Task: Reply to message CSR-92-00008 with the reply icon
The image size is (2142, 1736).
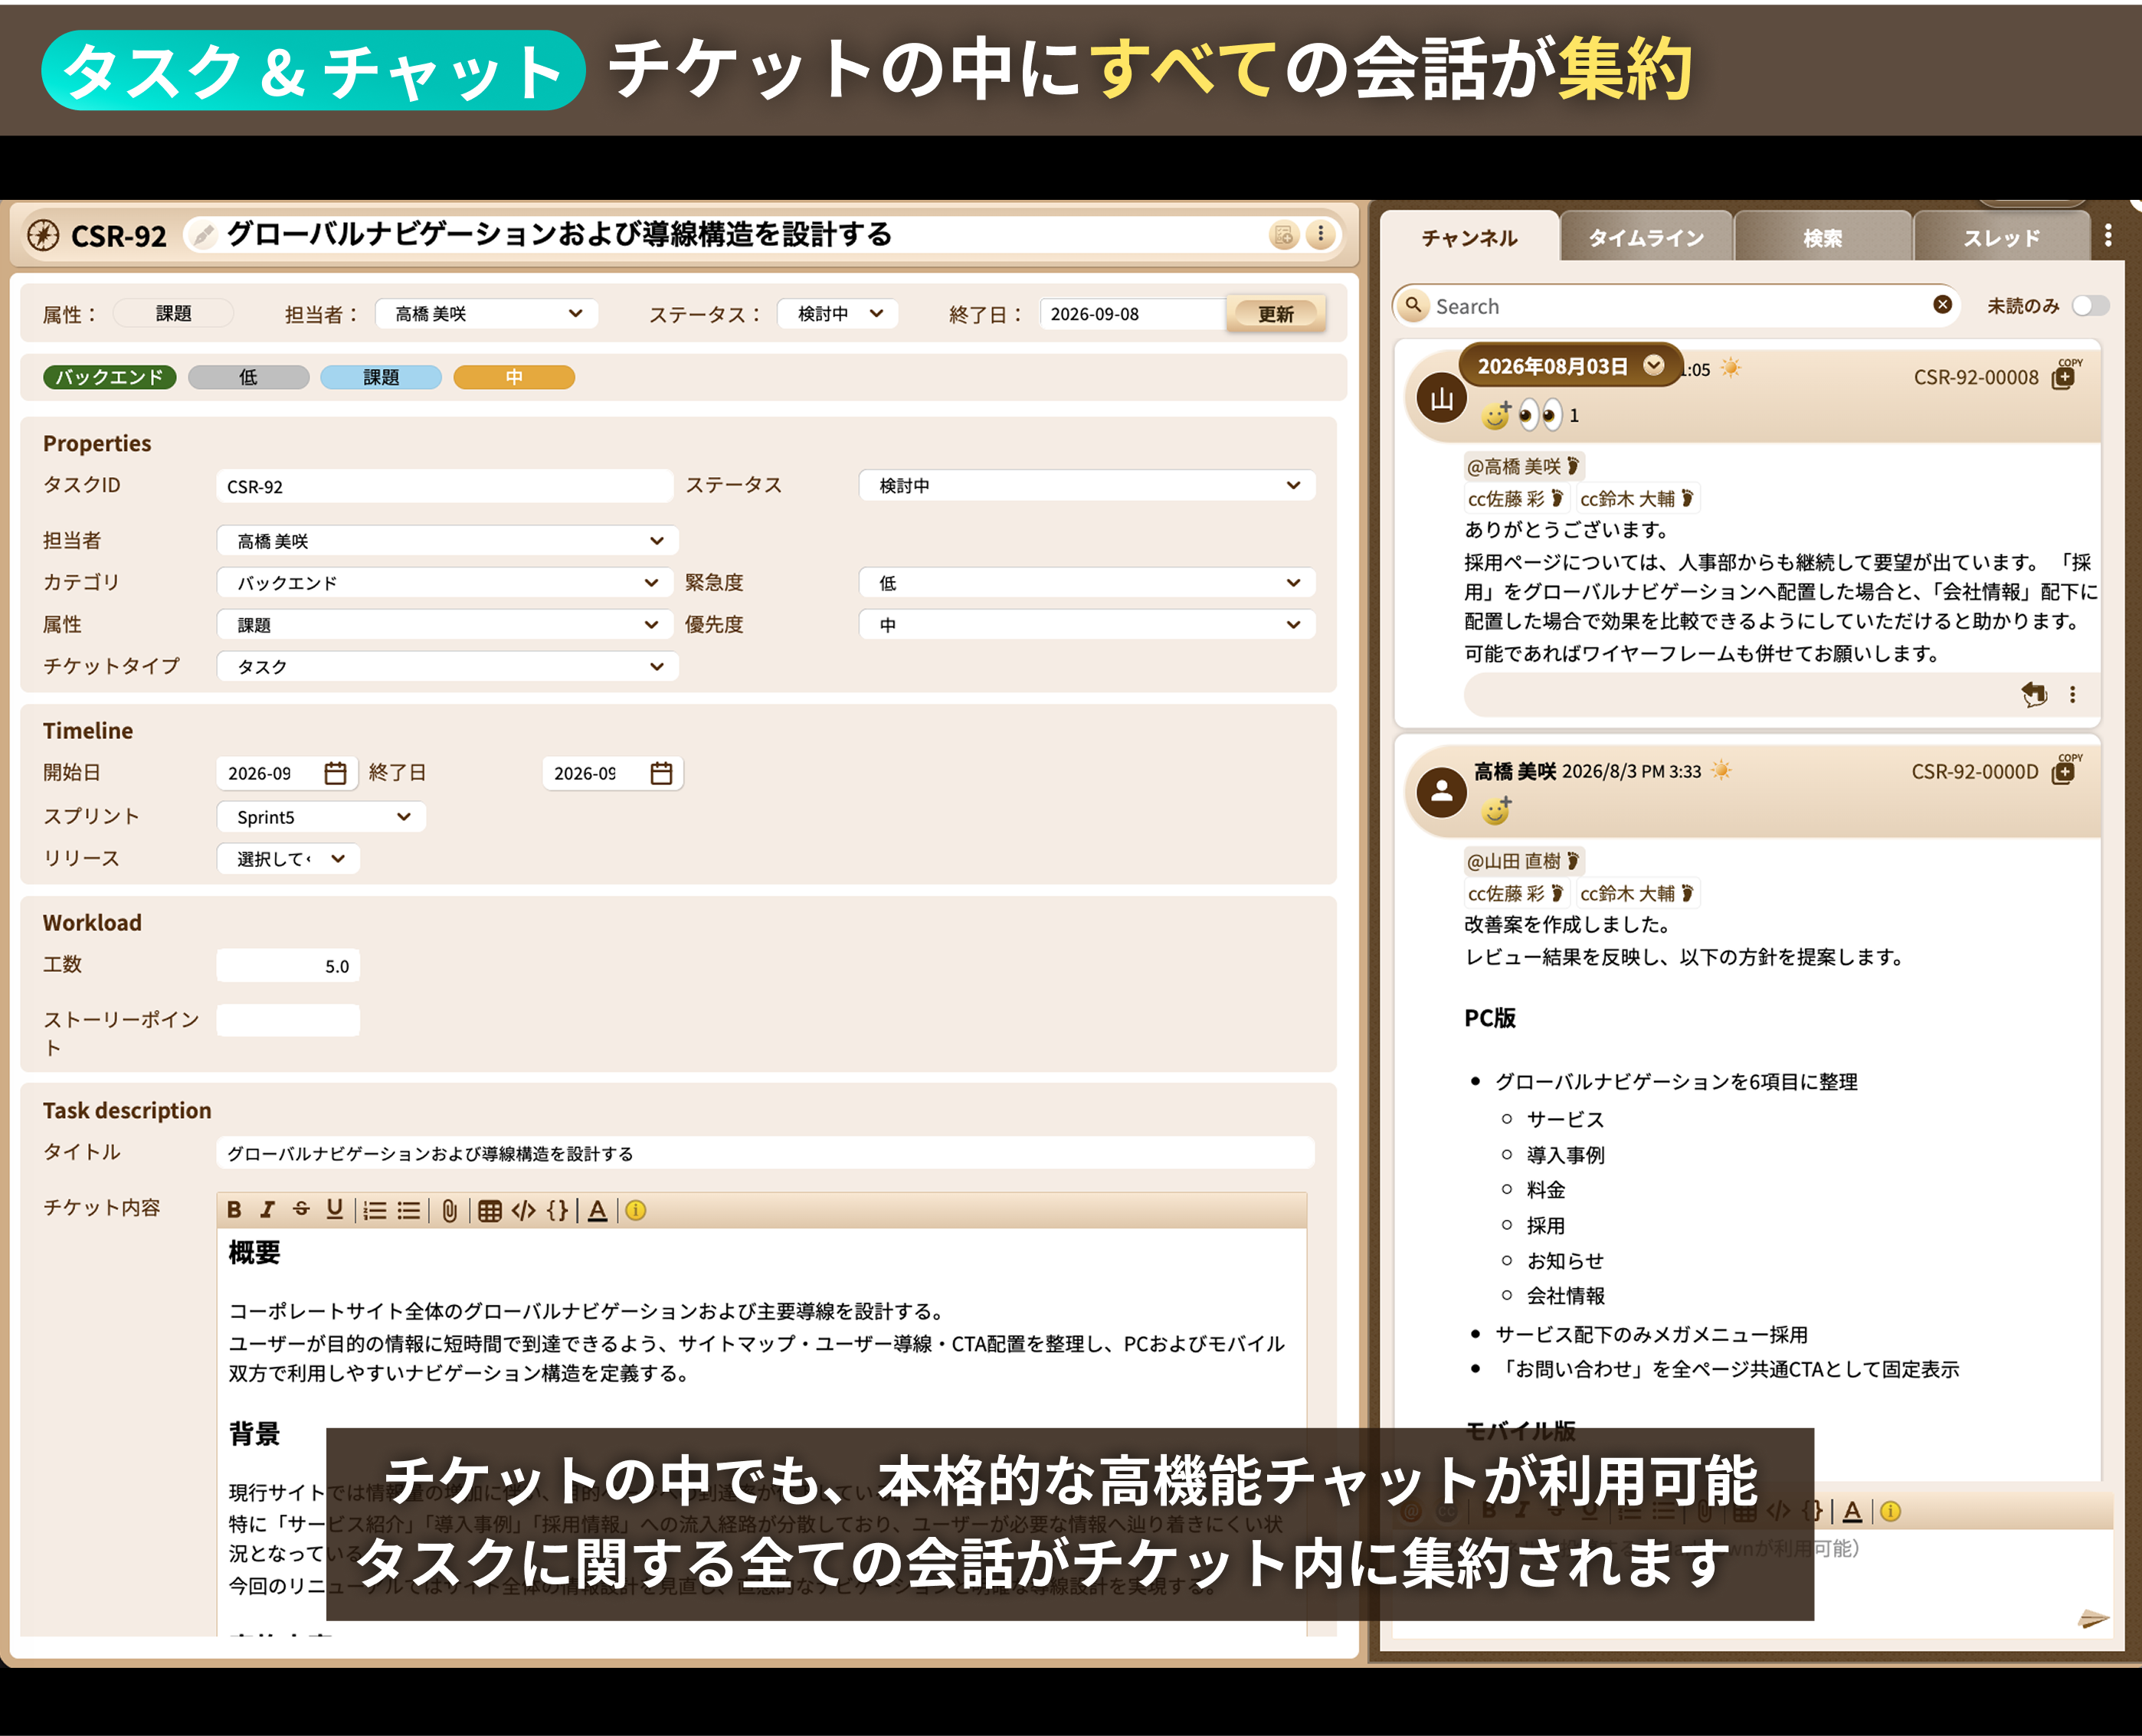Action: (x=2034, y=694)
